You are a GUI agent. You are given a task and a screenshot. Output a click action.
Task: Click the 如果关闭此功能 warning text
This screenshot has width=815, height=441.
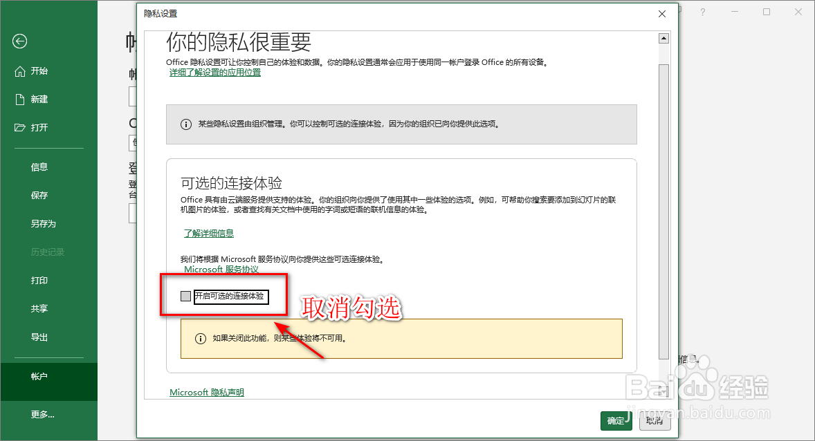280,338
